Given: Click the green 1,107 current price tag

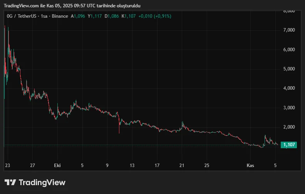Looking at the screenshot, I should [289, 145].
